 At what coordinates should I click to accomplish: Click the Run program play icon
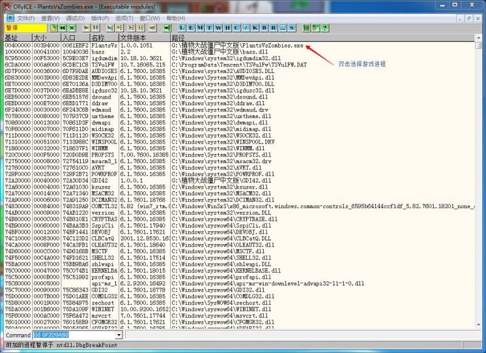point(86,28)
